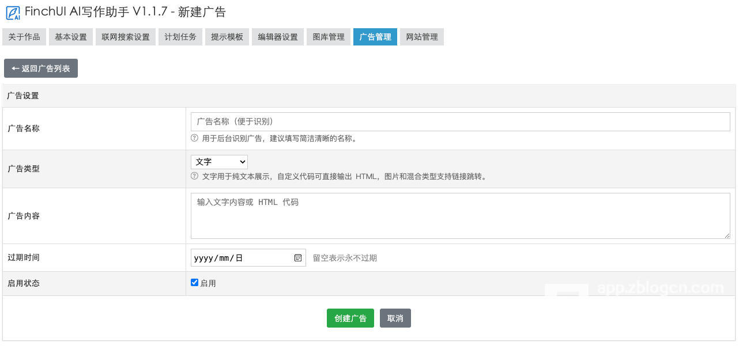The width and height of the screenshot is (739, 346).
Task: Open the 图库管理 tab
Action: (329, 37)
